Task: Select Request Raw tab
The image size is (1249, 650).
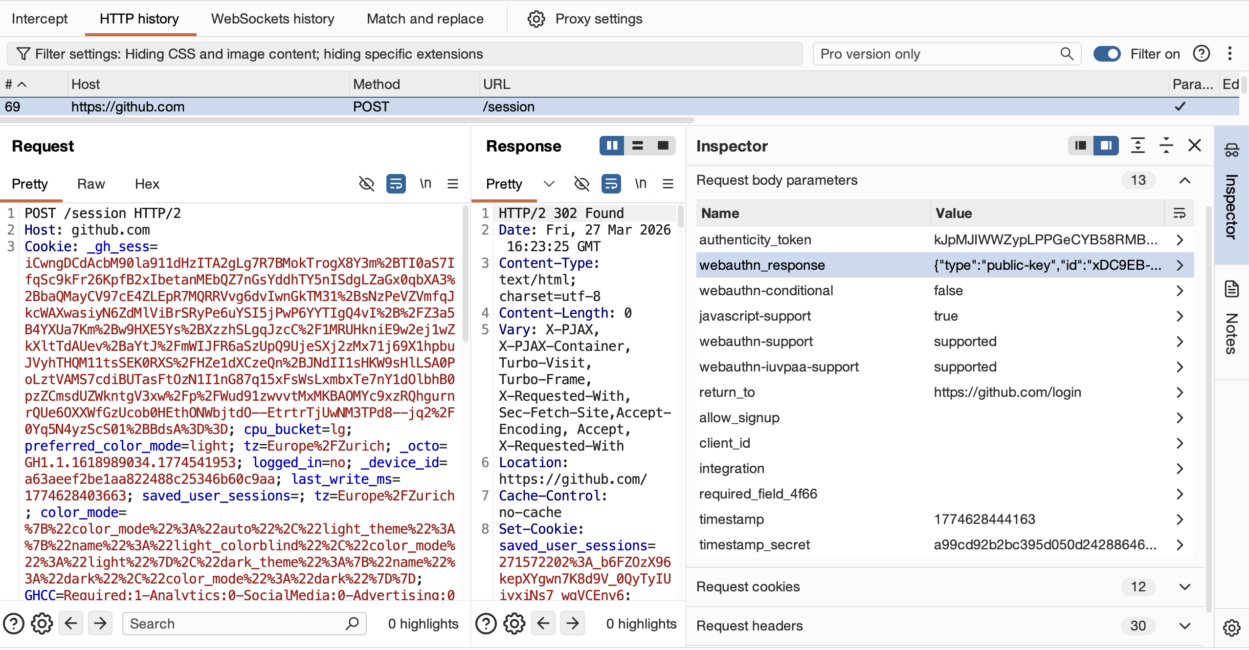Action: 91,184
